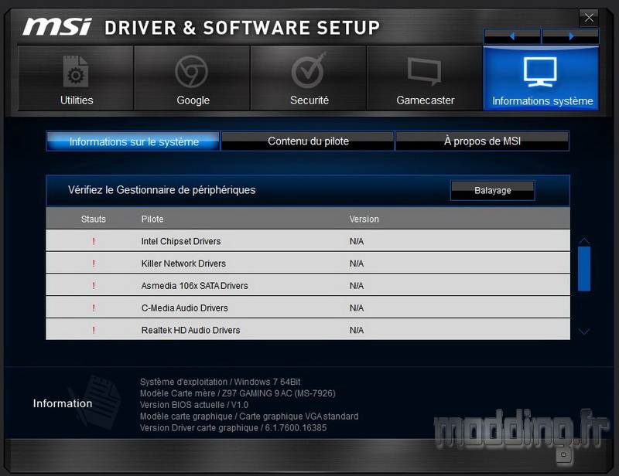Select C-Media Audio Drivers row
The width and height of the screenshot is (619, 476).
pyautogui.click(x=308, y=308)
